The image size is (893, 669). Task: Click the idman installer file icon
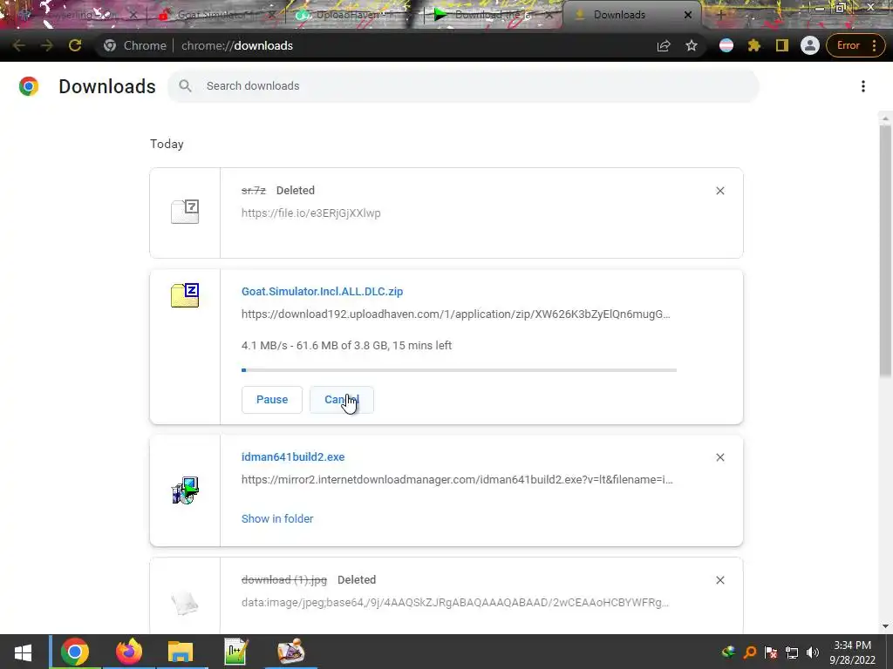point(185,490)
